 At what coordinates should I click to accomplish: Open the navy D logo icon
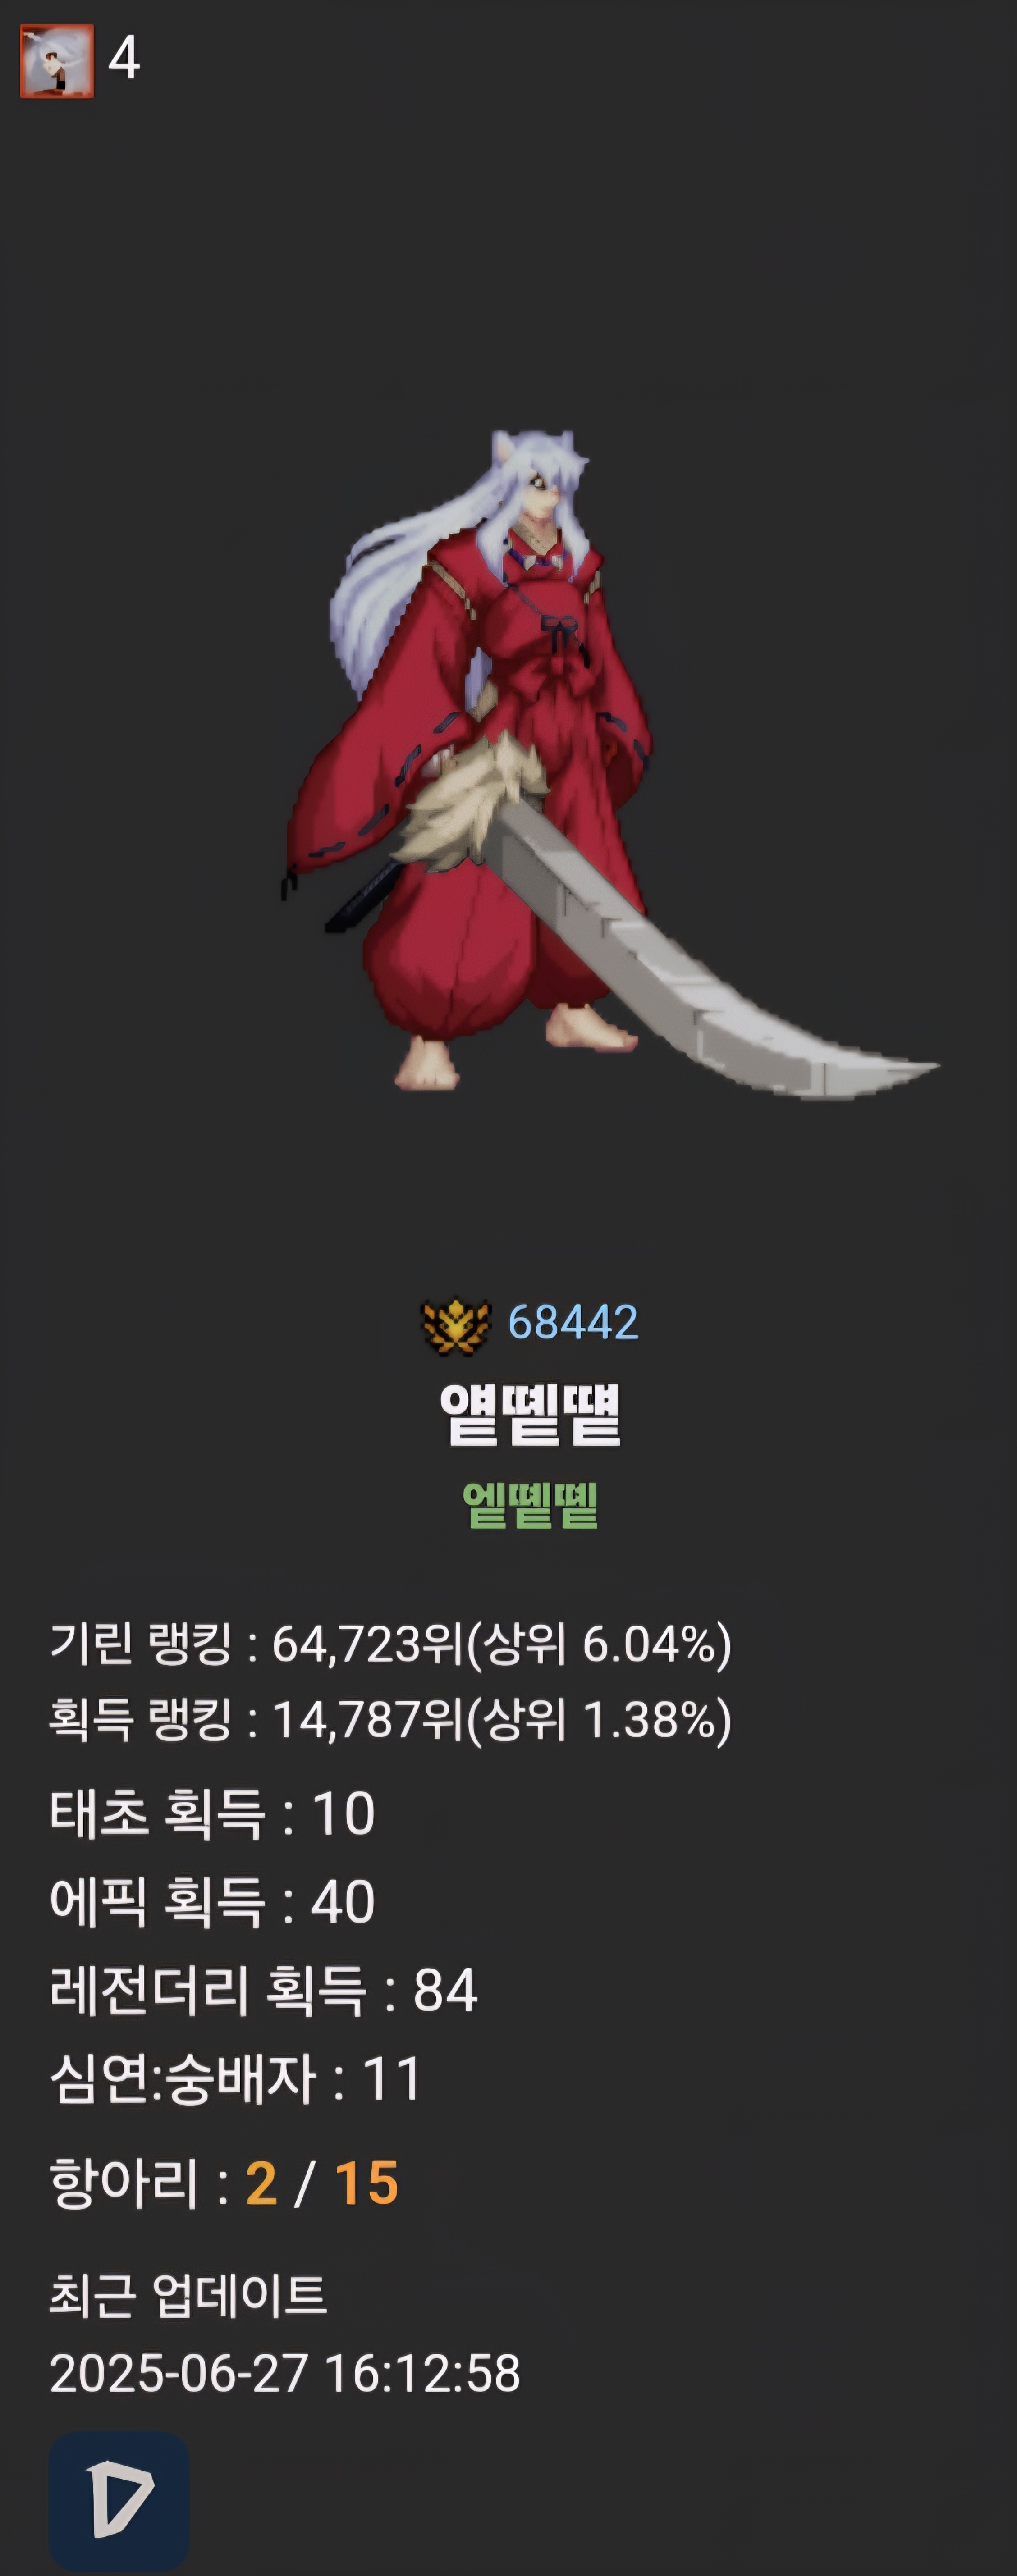[119, 2502]
